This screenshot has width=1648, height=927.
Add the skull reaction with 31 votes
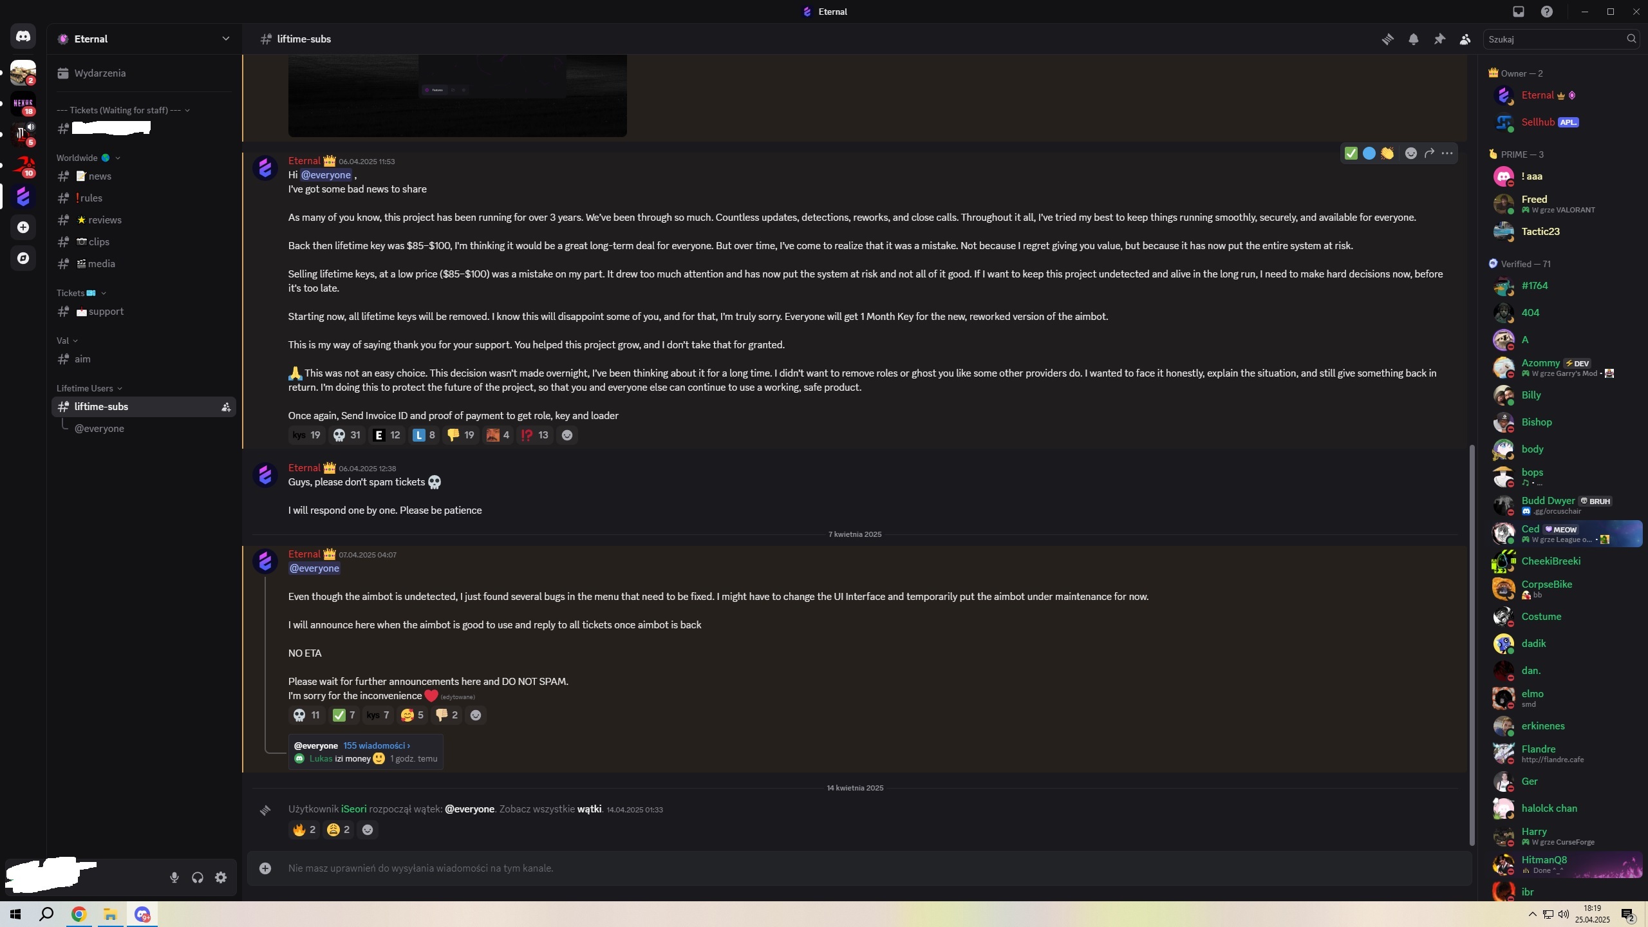pyautogui.click(x=346, y=435)
